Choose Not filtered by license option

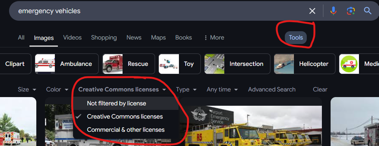(x=126, y=103)
